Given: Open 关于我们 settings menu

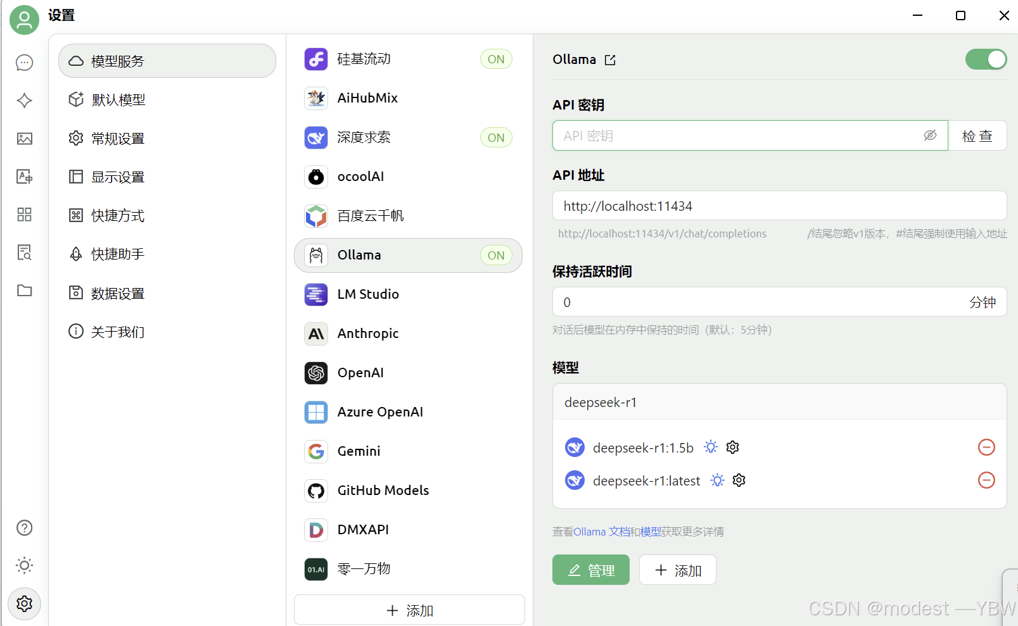Looking at the screenshot, I should [167, 332].
